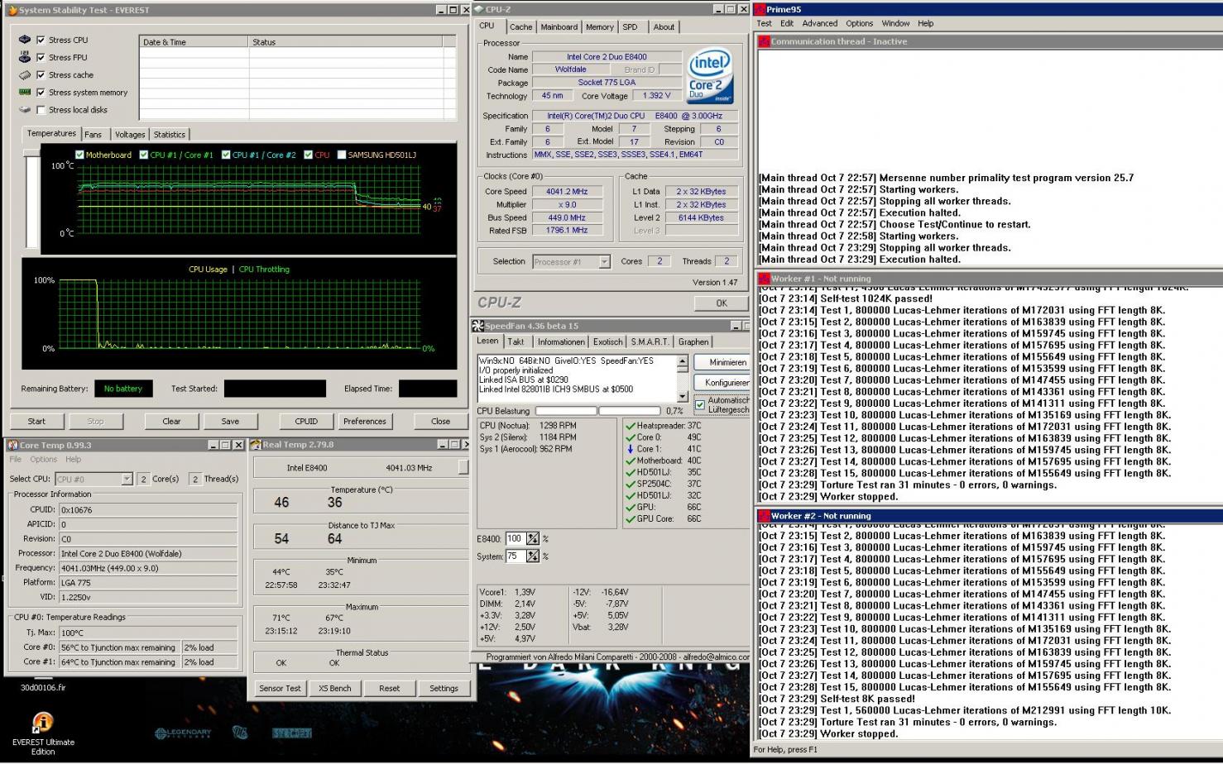Toggle the SAMSUNG HD501LJ graph checkbox

[x=341, y=155]
